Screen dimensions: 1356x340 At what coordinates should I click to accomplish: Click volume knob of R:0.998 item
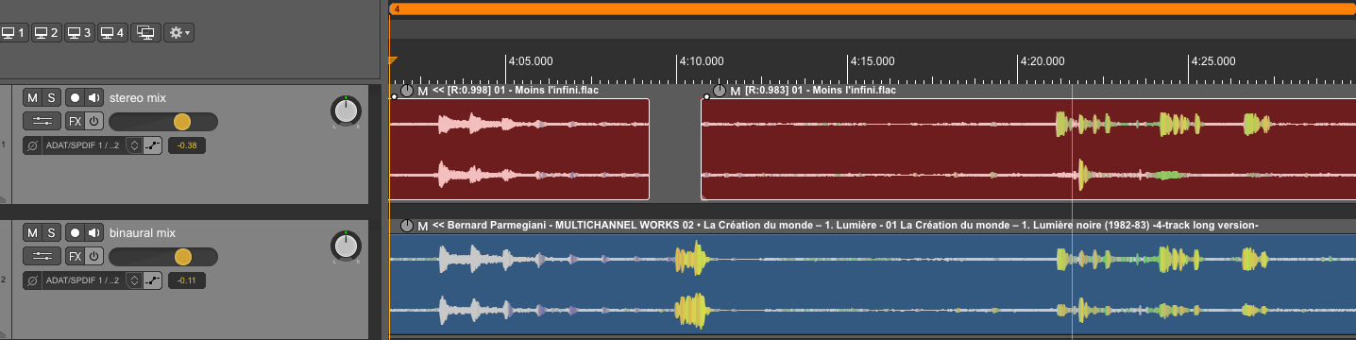(x=407, y=91)
